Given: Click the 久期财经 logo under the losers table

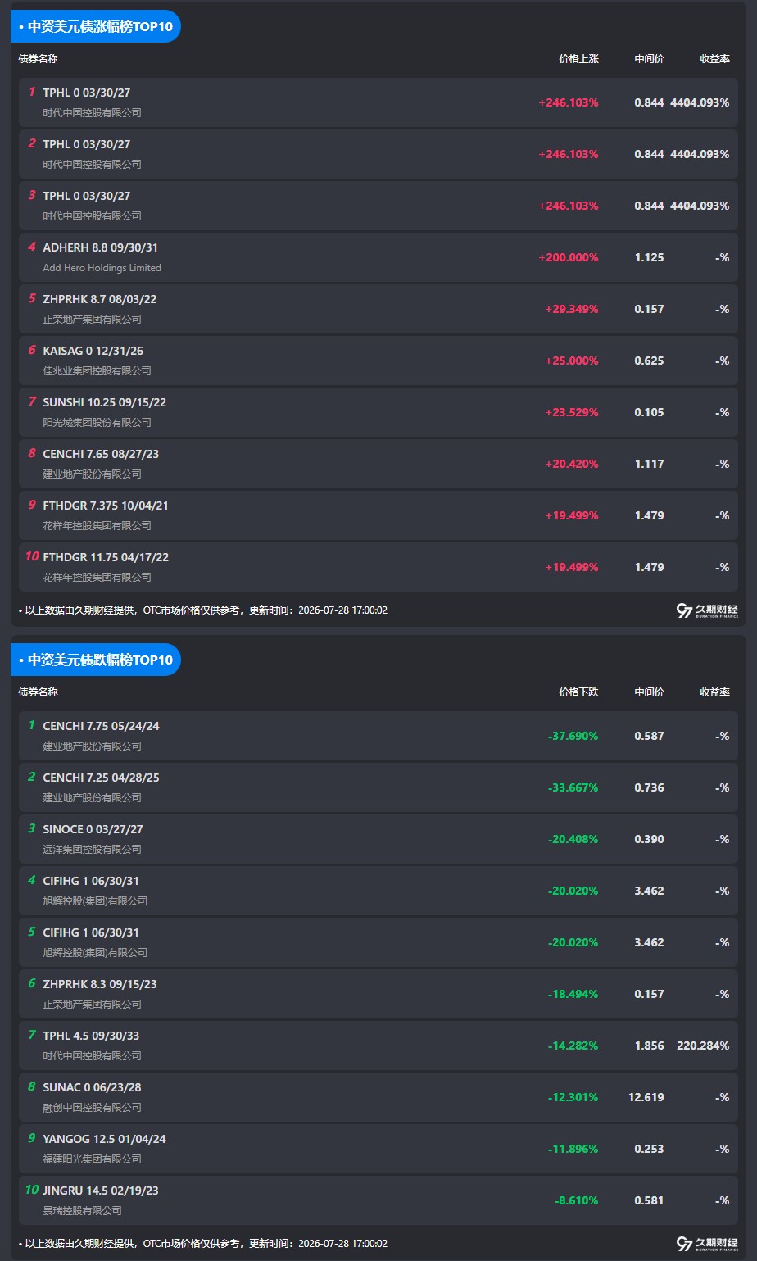Looking at the screenshot, I should pyautogui.click(x=707, y=1244).
